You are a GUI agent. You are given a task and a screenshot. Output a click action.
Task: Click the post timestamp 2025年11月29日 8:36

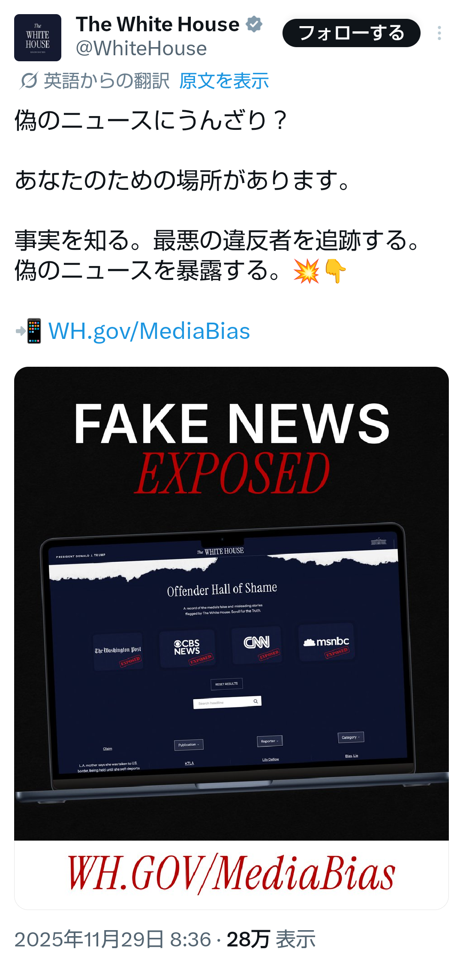(x=113, y=939)
